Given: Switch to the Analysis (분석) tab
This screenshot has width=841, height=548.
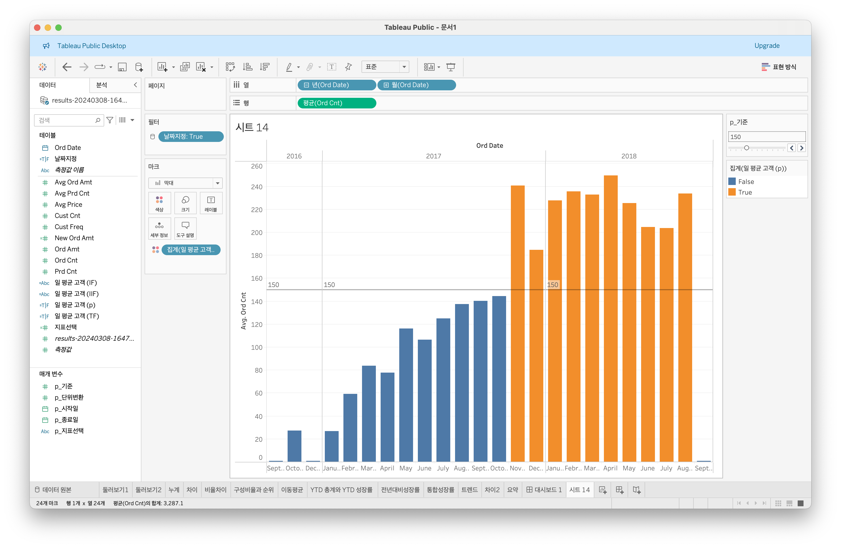Looking at the screenshot, I should pos(102,85).
